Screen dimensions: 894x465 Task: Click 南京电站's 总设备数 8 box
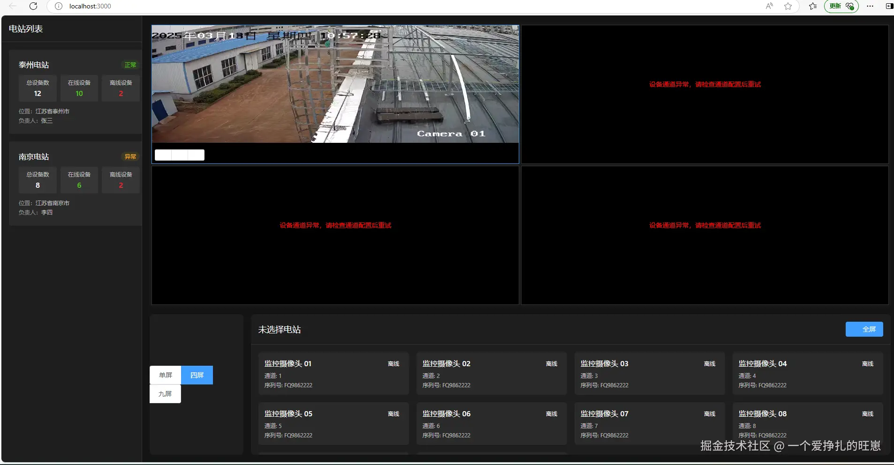pos(38,180)
